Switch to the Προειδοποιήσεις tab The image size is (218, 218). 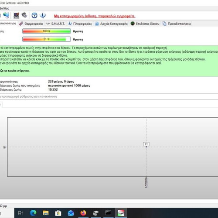point(177,24)
